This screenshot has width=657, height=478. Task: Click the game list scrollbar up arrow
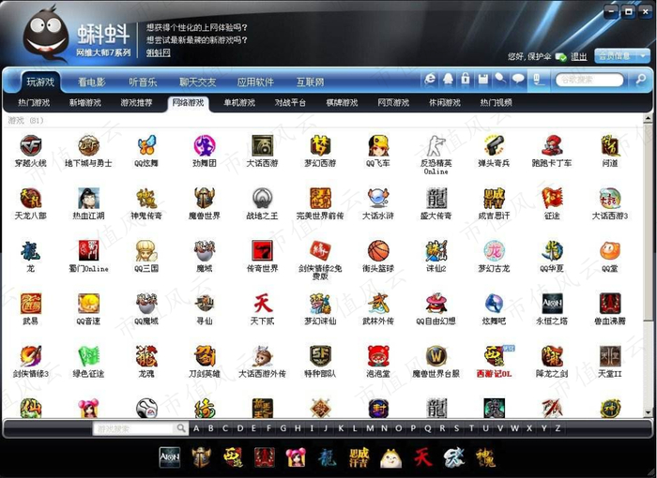point(648,118)
